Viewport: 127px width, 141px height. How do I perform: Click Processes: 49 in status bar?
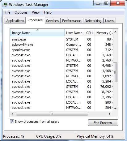coord(14,136)
